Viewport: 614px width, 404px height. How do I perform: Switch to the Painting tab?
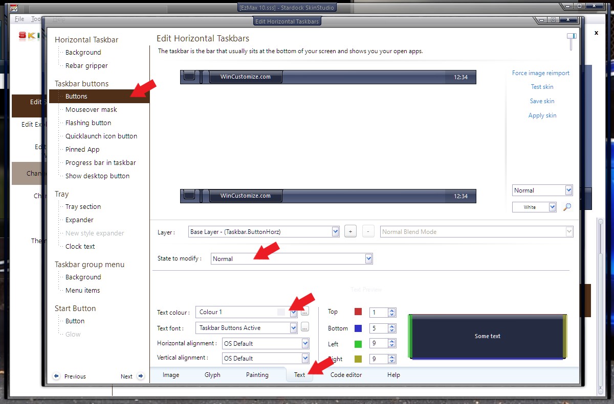[x=257, y=375]
